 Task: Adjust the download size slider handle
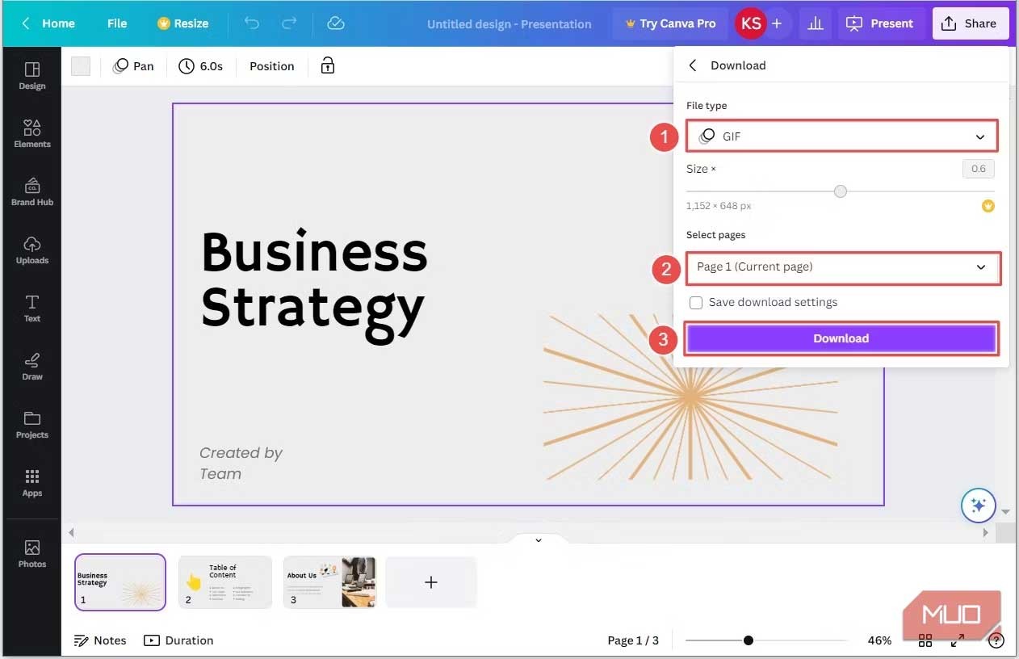click(841, 191)
